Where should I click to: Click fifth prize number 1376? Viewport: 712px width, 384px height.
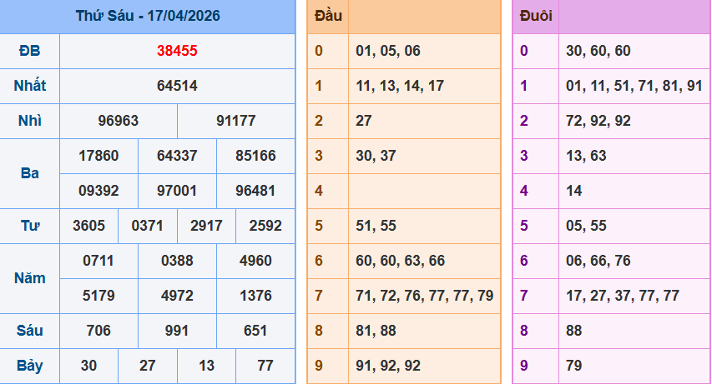255,296
